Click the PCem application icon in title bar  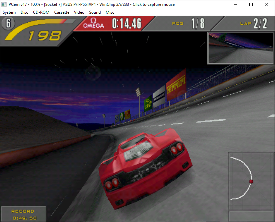(4, 4)
